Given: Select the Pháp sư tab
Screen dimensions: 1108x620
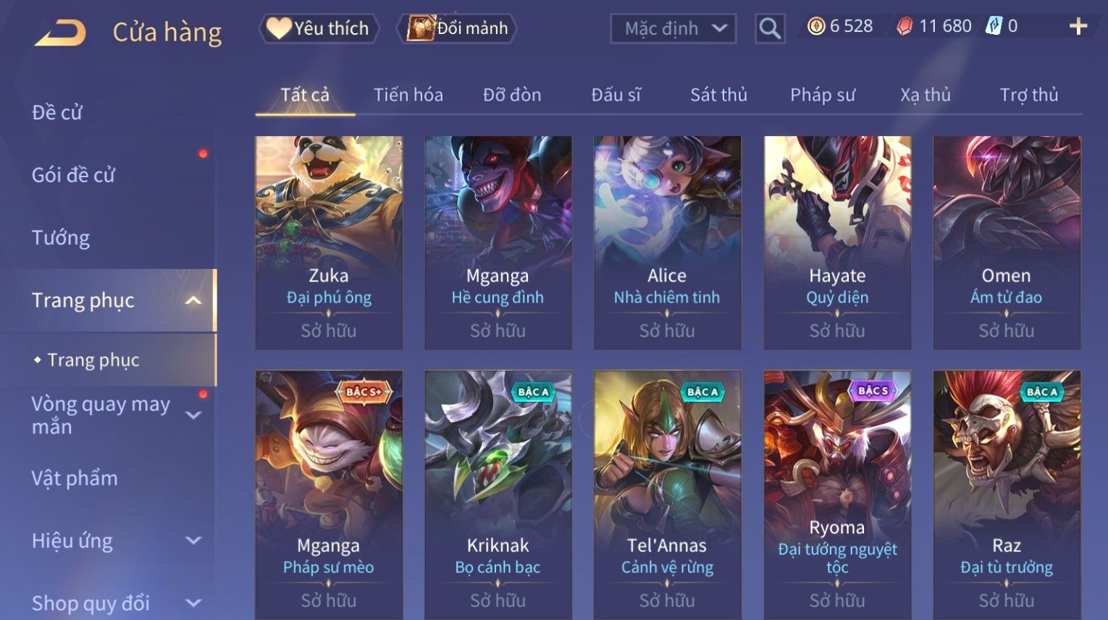Looking at the screenshot, I should click(x=823, y=95).
